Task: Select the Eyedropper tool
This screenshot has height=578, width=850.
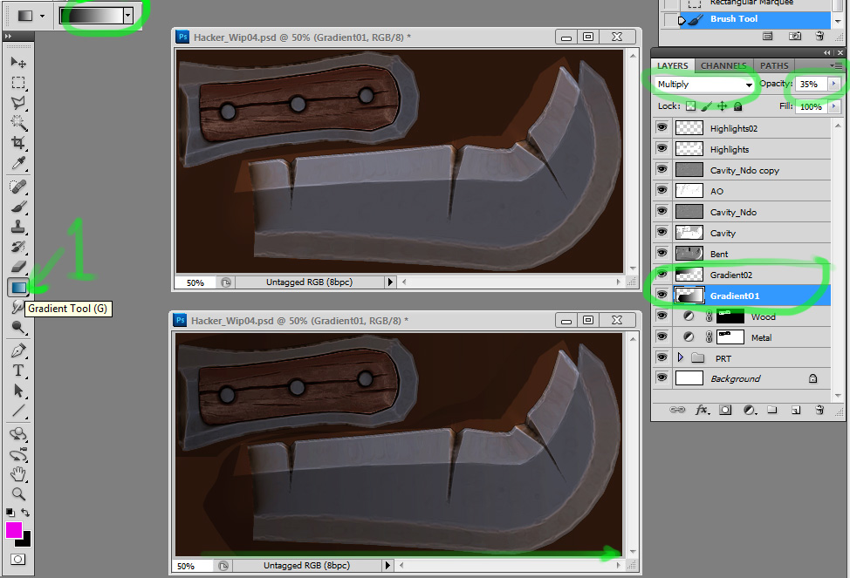Action: click(x=18, y=162)
